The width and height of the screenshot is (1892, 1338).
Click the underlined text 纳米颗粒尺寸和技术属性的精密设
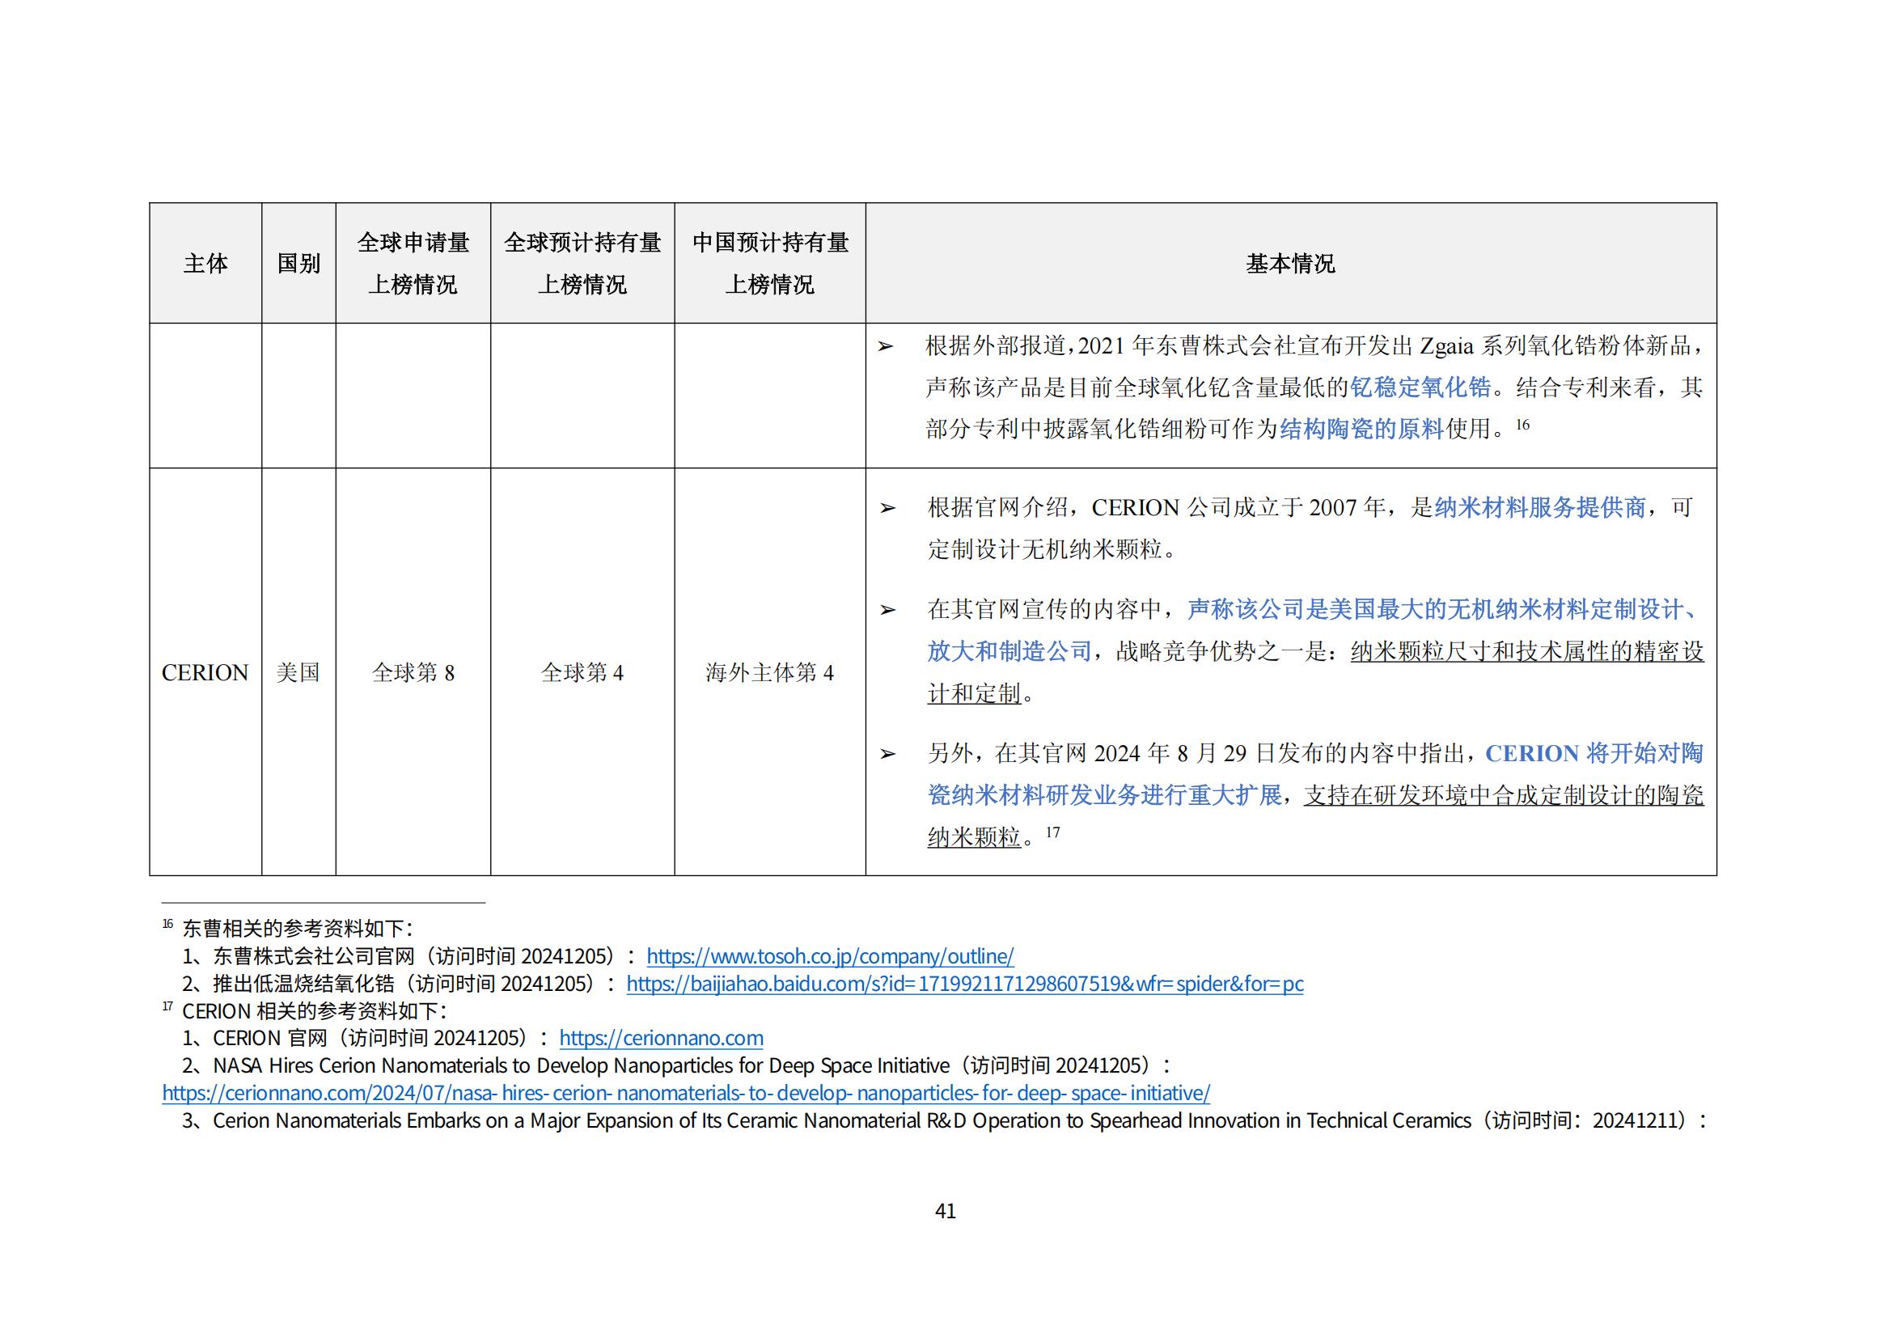point(1527,652)
